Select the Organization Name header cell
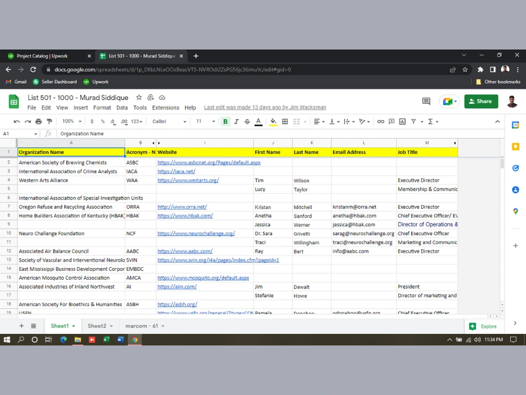Viewport: 526px width, 395px height. (71, 152)
